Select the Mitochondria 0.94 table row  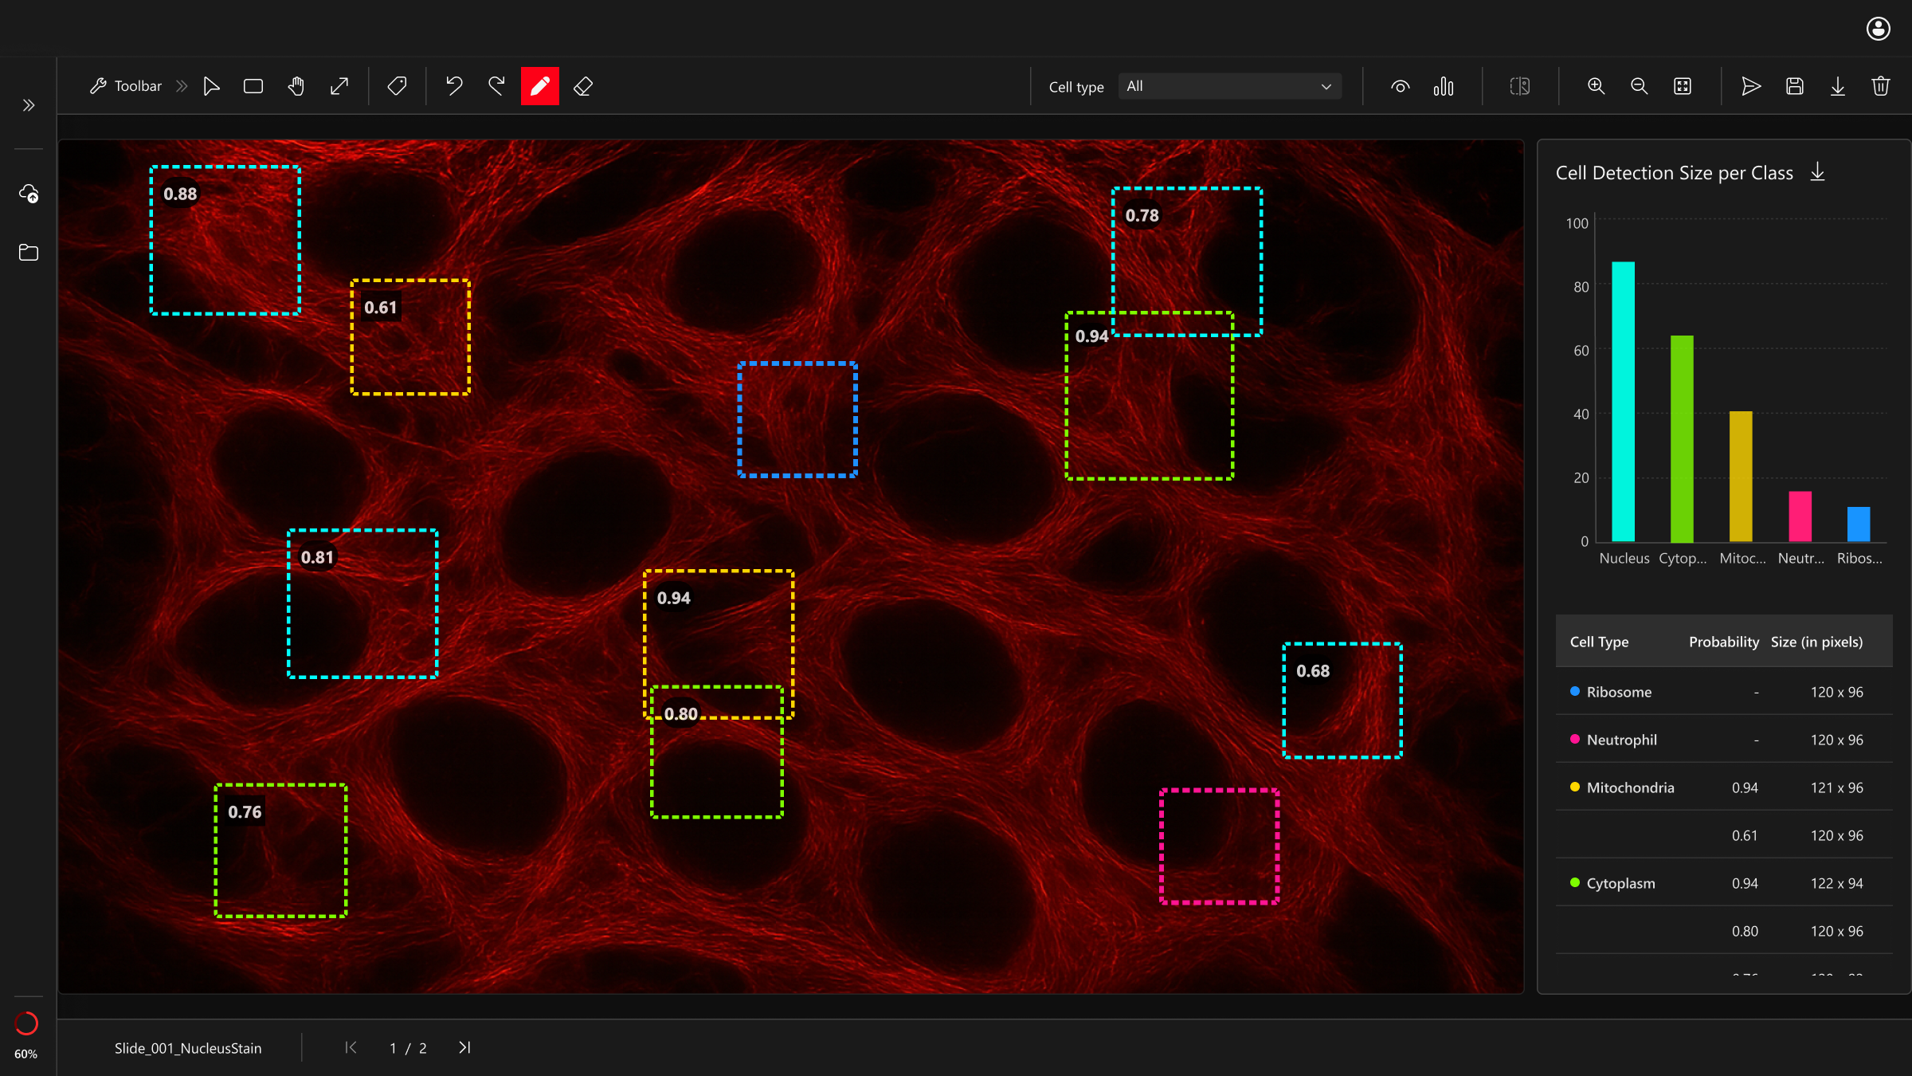pyautogui.click(x=1724, y=787)
